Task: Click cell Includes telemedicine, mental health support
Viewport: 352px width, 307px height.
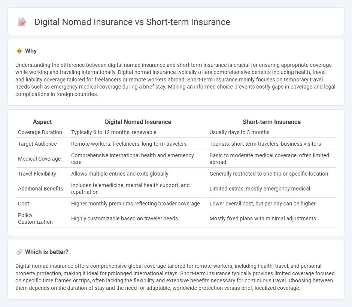Action: click(x=138, y=189)
